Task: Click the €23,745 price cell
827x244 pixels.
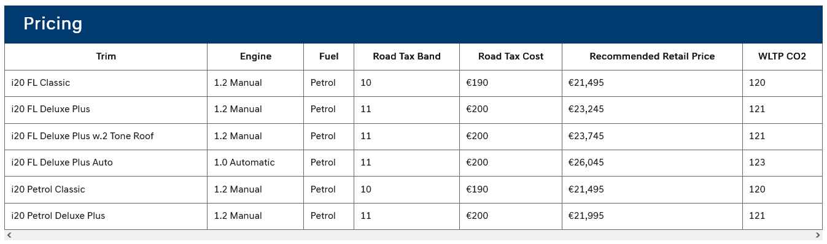Action: pos(652,136)
